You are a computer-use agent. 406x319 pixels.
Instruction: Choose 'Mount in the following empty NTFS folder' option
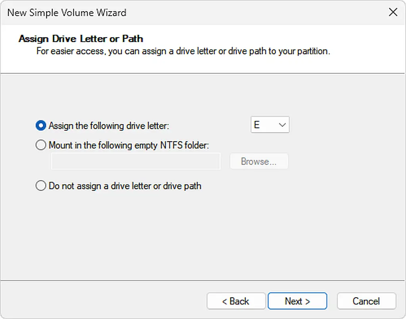point(40,145)
